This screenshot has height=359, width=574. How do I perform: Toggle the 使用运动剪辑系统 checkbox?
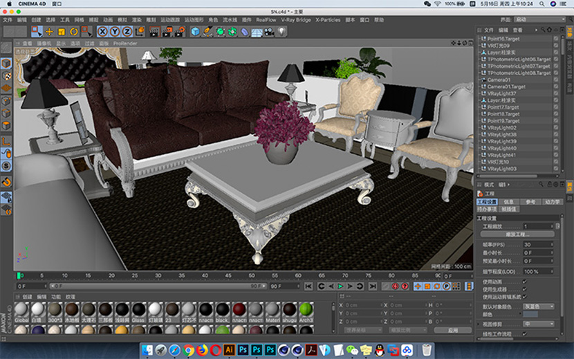coord(524,297)
